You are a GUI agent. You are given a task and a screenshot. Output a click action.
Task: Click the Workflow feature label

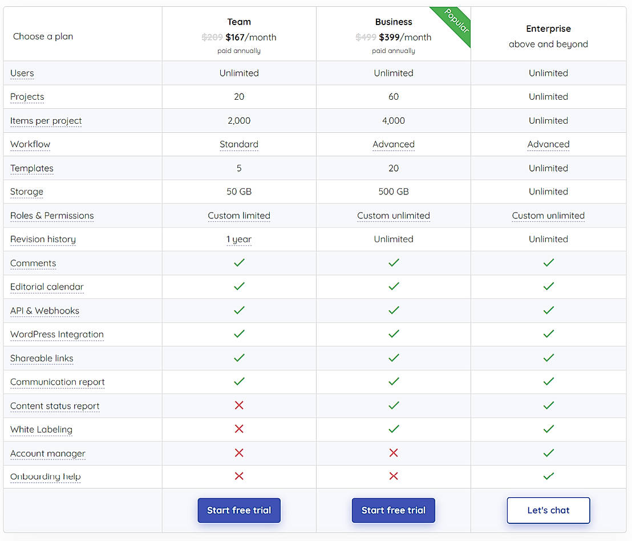coord(30,144)
